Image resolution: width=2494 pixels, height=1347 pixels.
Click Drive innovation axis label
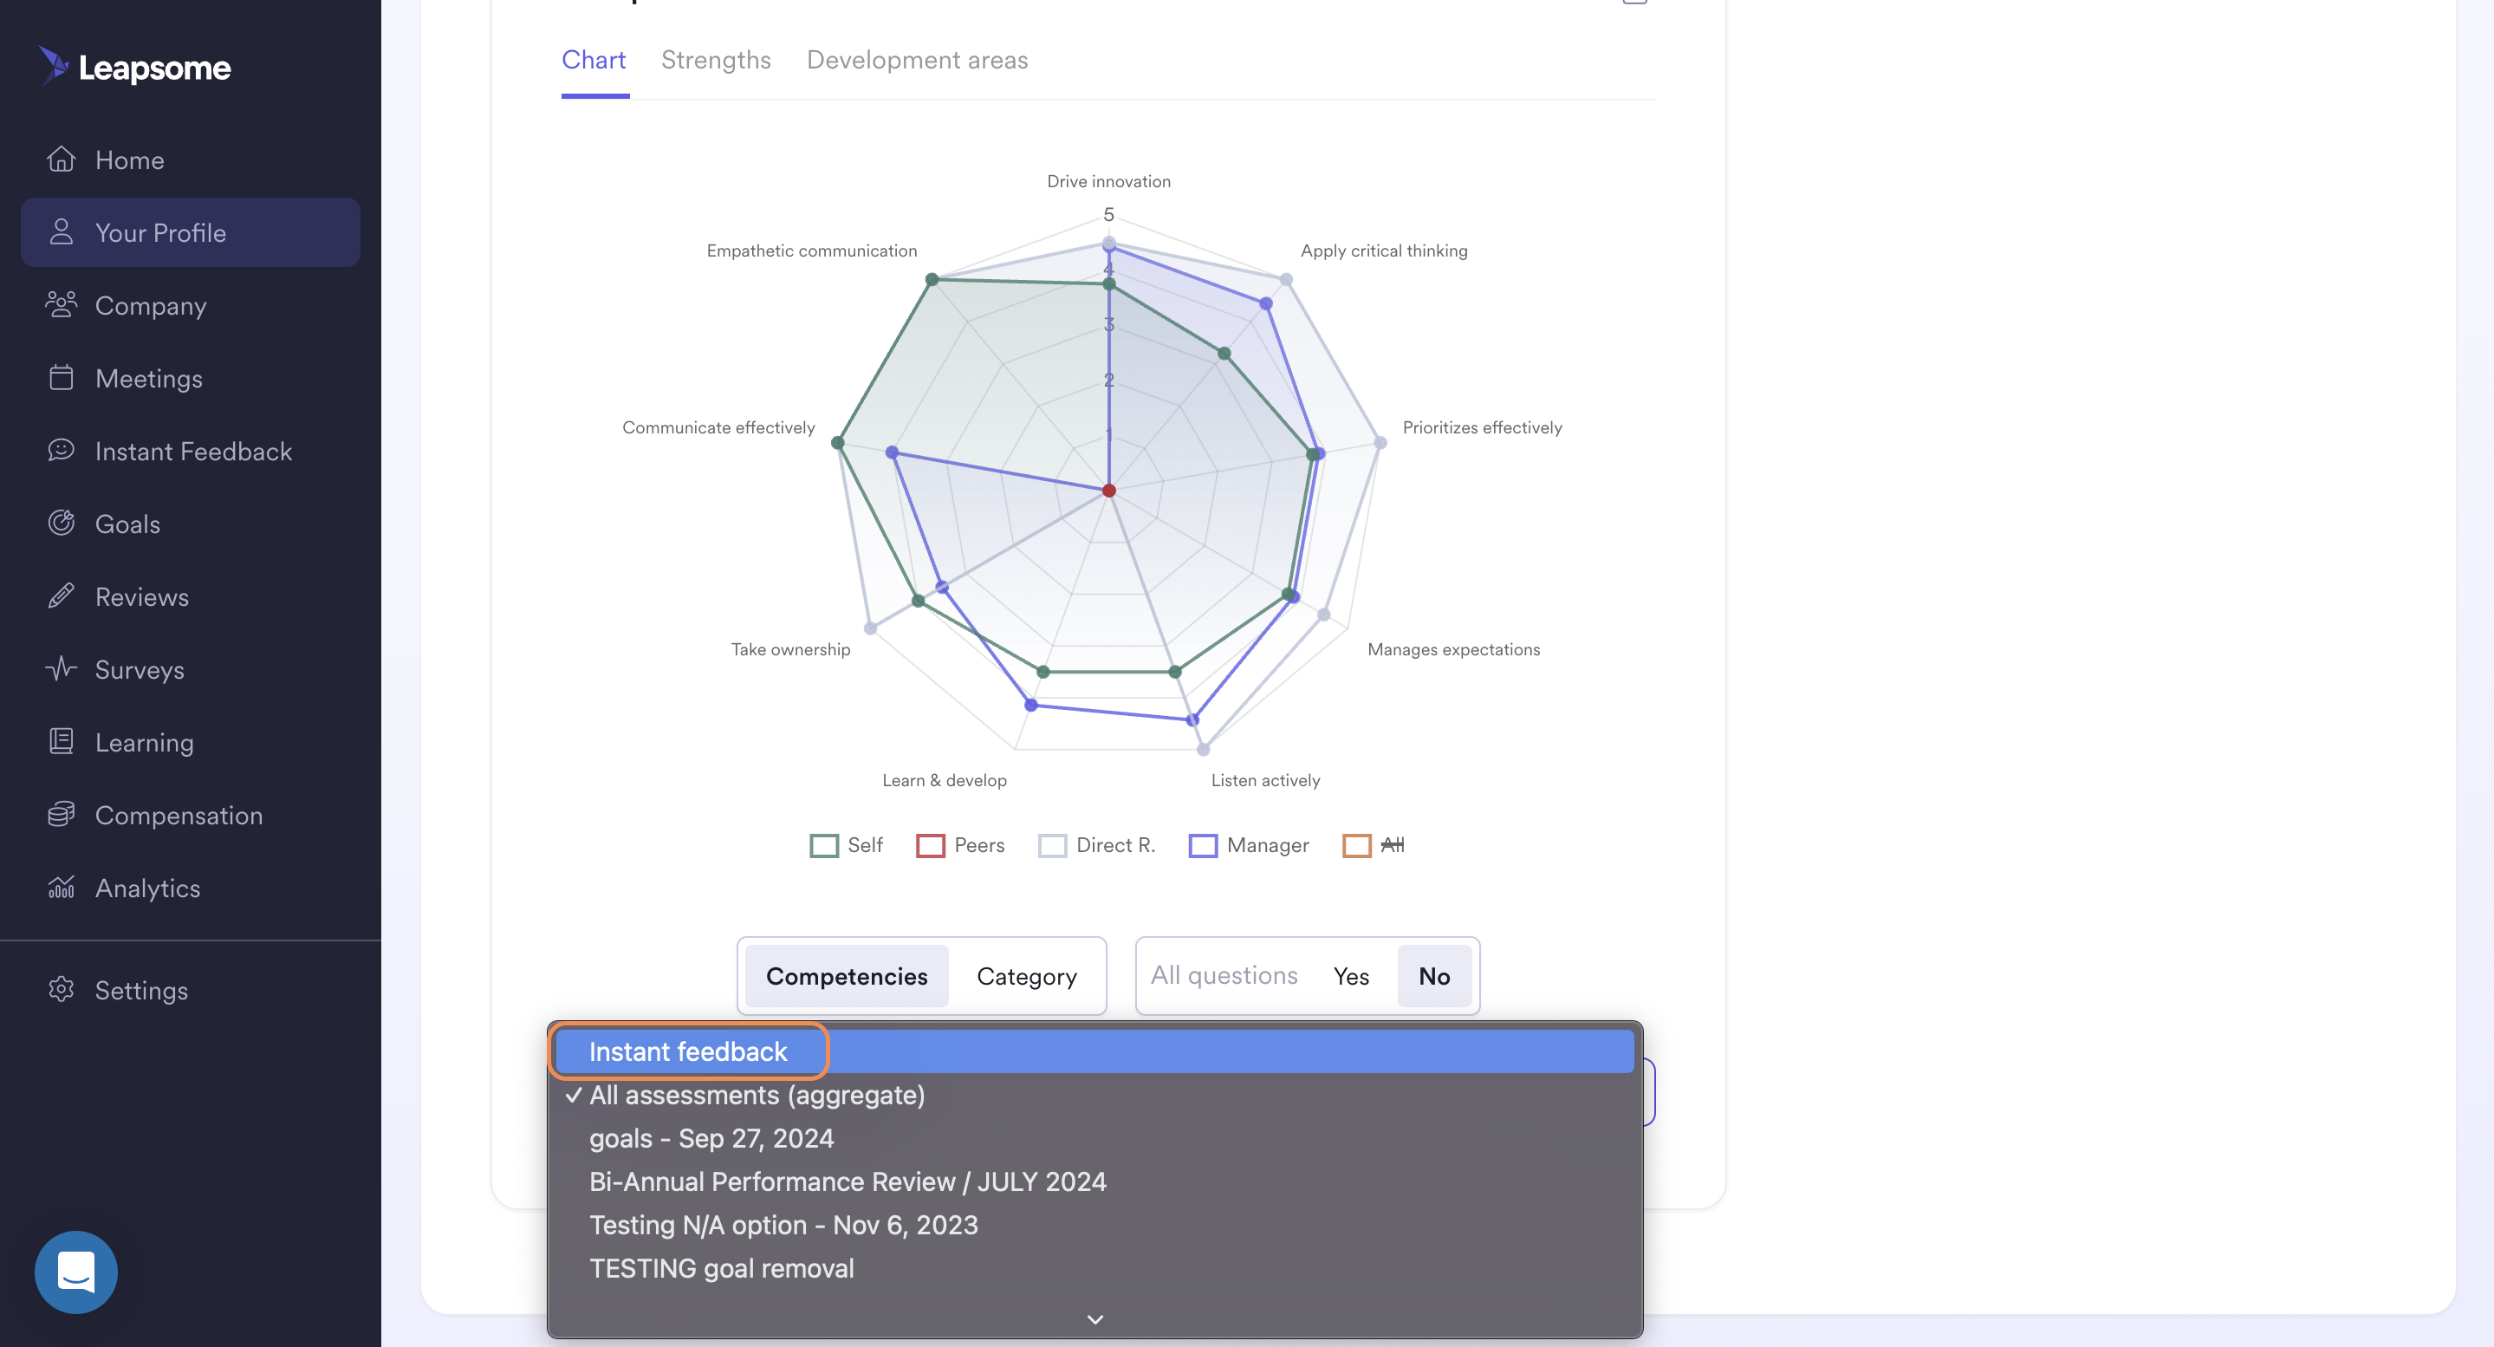click(x=1108, y=181)
